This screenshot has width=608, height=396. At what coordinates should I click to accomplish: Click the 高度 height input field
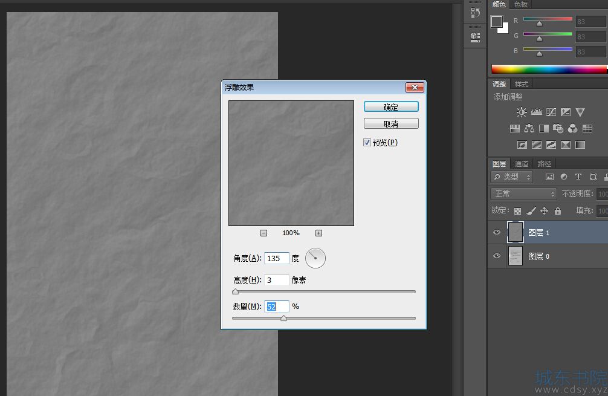tap(276, 280)
